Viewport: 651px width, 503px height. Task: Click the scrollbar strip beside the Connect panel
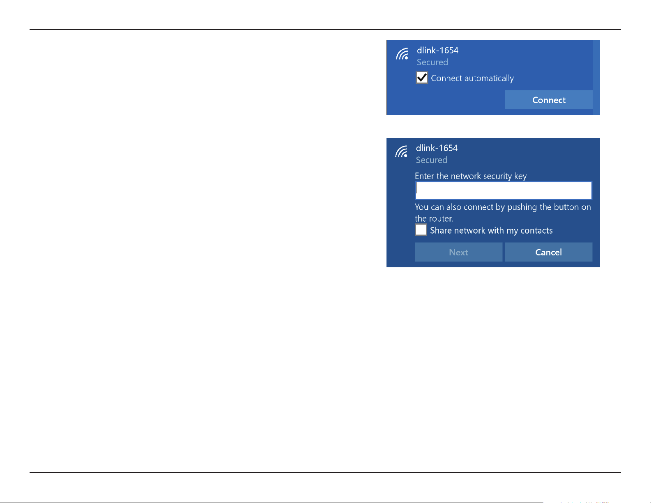(x=596, y=77)
